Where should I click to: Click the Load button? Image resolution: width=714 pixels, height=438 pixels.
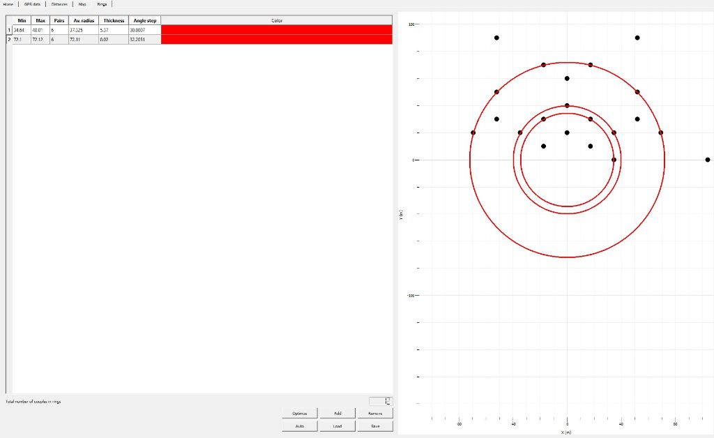point(337,425)
